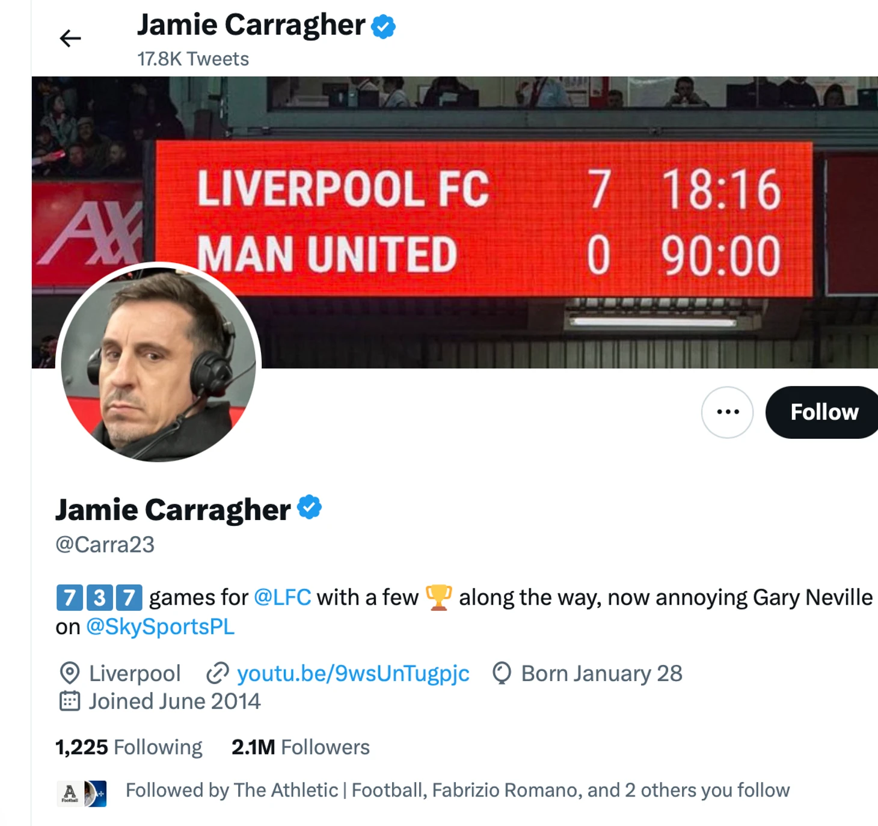Click The Athletic follower avatar
878x826 pixels.
click(x=70, y=794)
